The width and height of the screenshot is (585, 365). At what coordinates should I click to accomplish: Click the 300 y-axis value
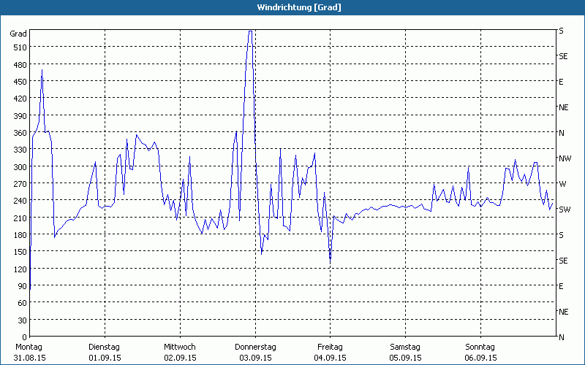pyautogui.click(x=20, y=167)
